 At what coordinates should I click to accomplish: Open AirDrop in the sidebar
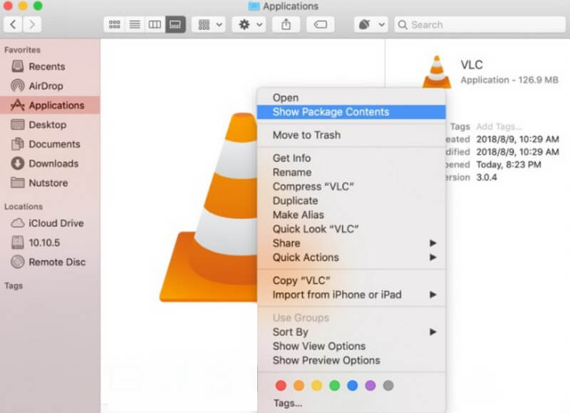tap(47, 86)
